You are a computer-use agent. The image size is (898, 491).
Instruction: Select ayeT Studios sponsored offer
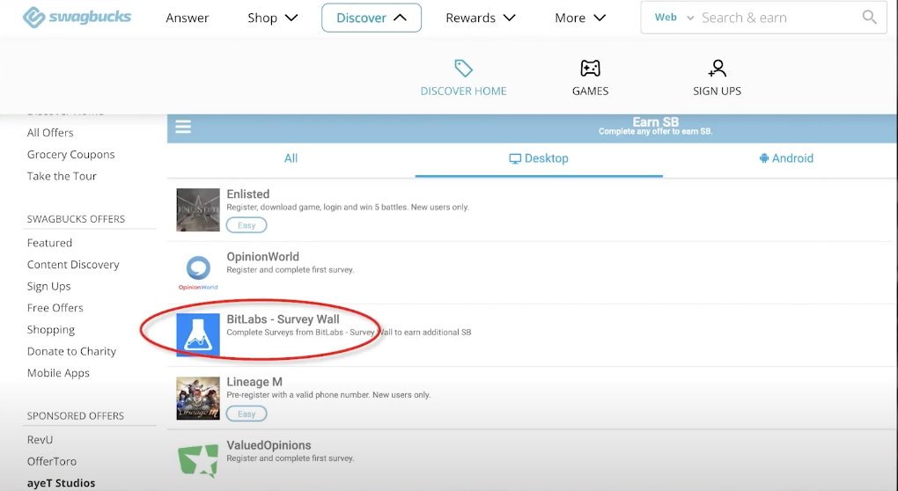click(x=62, y=483)
